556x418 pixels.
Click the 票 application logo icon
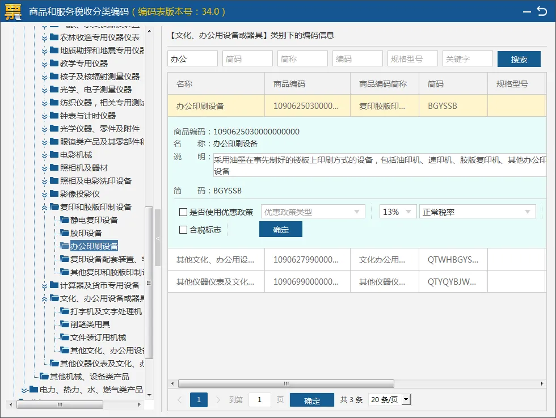(12, 11)
